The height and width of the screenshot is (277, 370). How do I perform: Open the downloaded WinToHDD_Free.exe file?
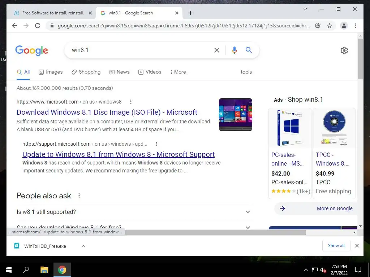pos(45,246)
